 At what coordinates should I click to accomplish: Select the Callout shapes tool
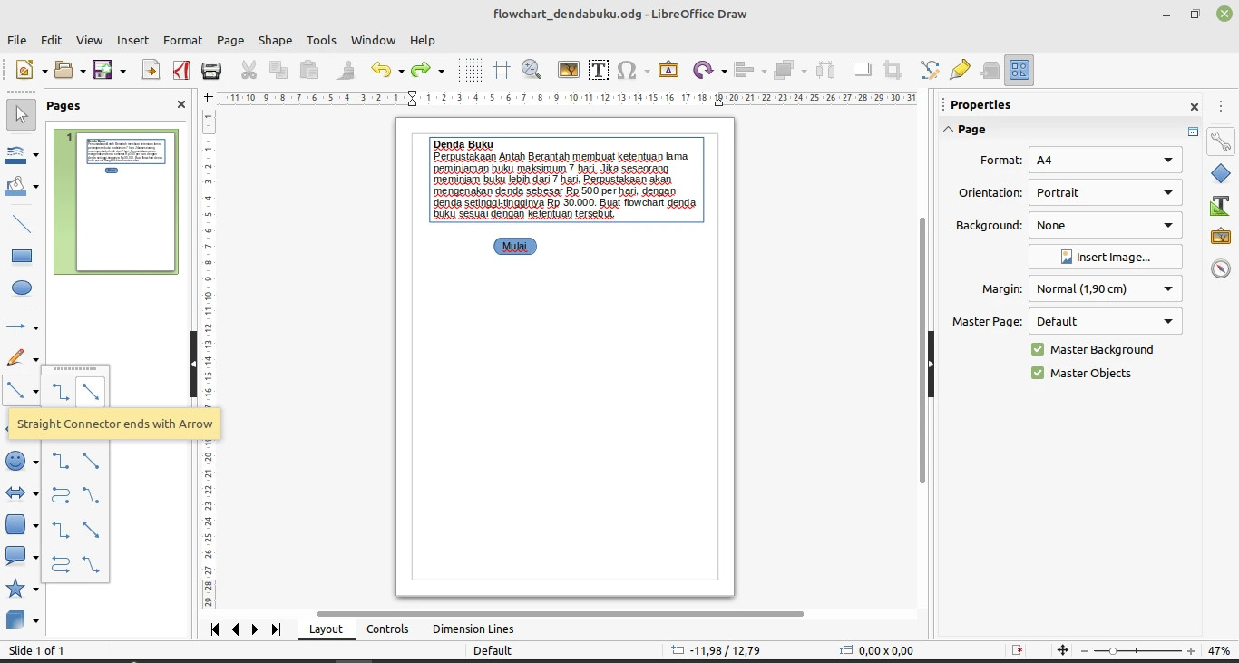pos(16,556)
